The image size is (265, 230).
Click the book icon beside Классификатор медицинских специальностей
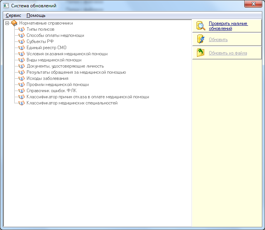click(x=22, y=103)
